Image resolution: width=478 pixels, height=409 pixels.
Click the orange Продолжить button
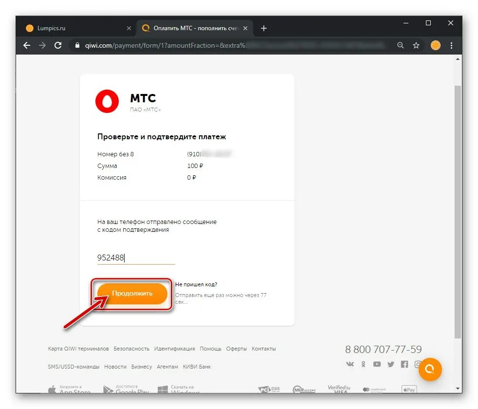(x=132, y=294)
